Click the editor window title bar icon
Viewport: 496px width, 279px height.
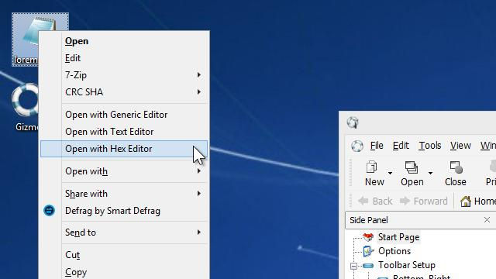[x=353, y=122]
